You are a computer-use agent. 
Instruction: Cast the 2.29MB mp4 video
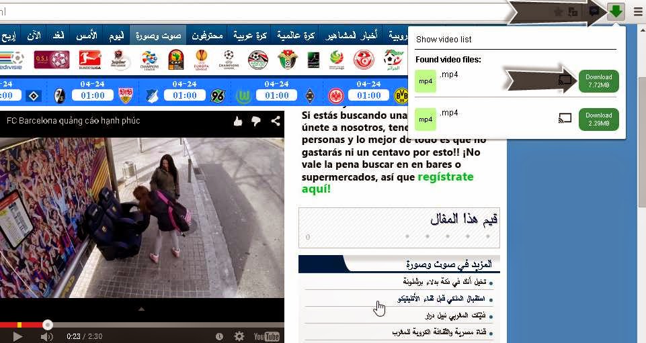pyautogui.click(x=565, y=119)
